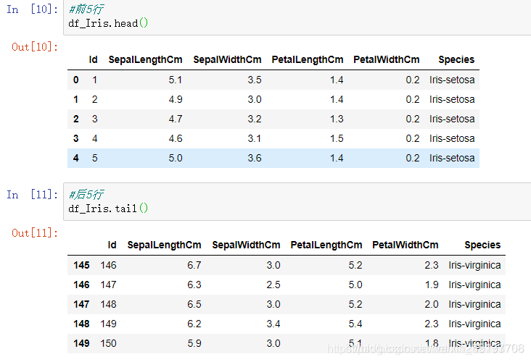This screenshot has height=362, width=531.
Task: Click petal width value 2.0 in row 147
Action: [432, 304]
